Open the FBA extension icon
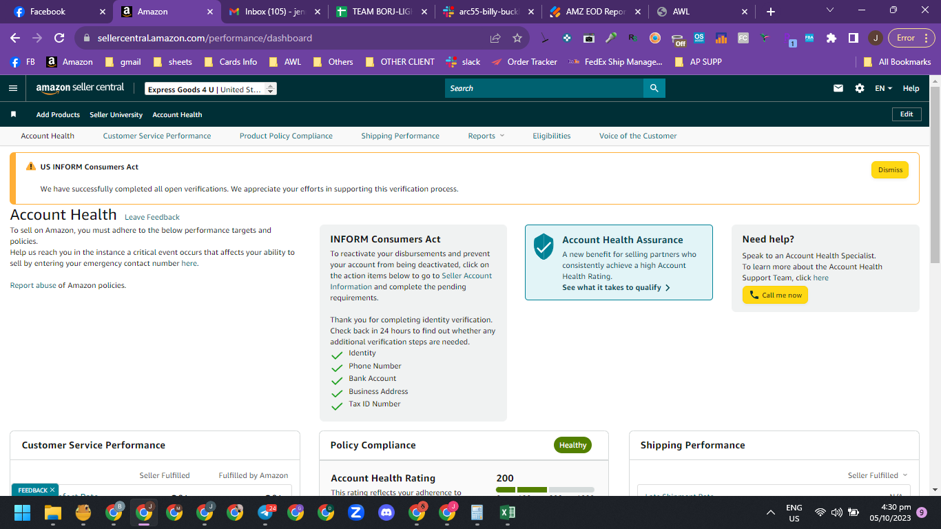941x529 pixels. click(809, 38)
